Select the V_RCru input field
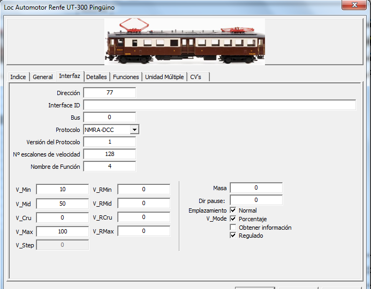 [x=143, y=217]
